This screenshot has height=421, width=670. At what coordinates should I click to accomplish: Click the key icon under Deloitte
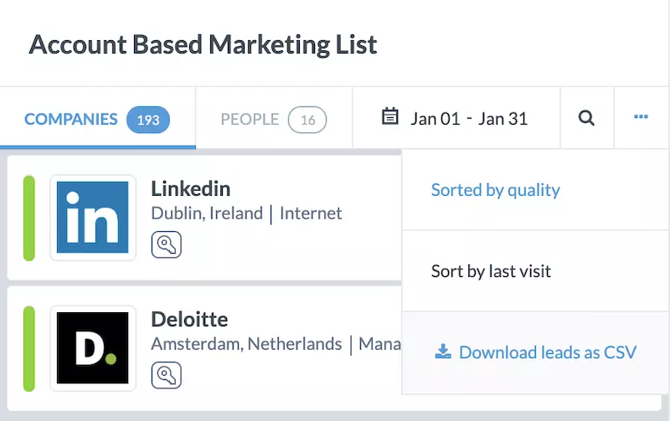(x=166, y=375)
